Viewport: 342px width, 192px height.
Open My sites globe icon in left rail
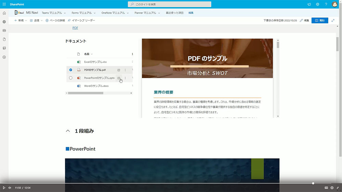[x=4, y=22]
